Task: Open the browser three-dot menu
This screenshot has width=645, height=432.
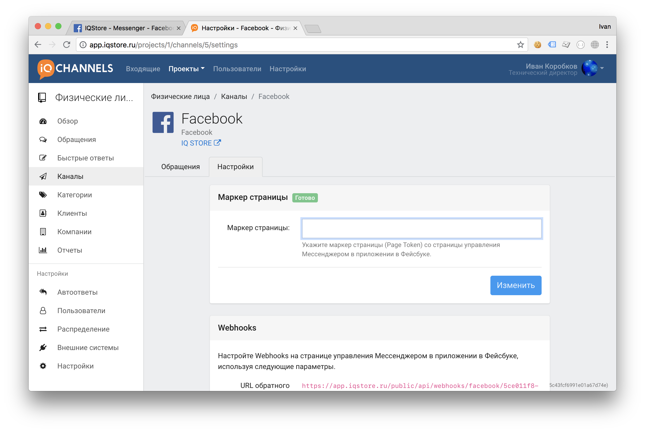Action: click(x=607, y=45)
